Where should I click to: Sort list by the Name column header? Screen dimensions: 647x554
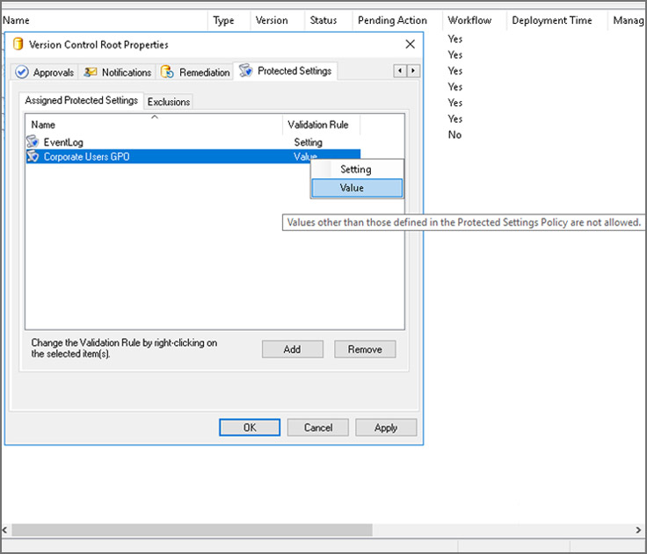pos(154,125)
